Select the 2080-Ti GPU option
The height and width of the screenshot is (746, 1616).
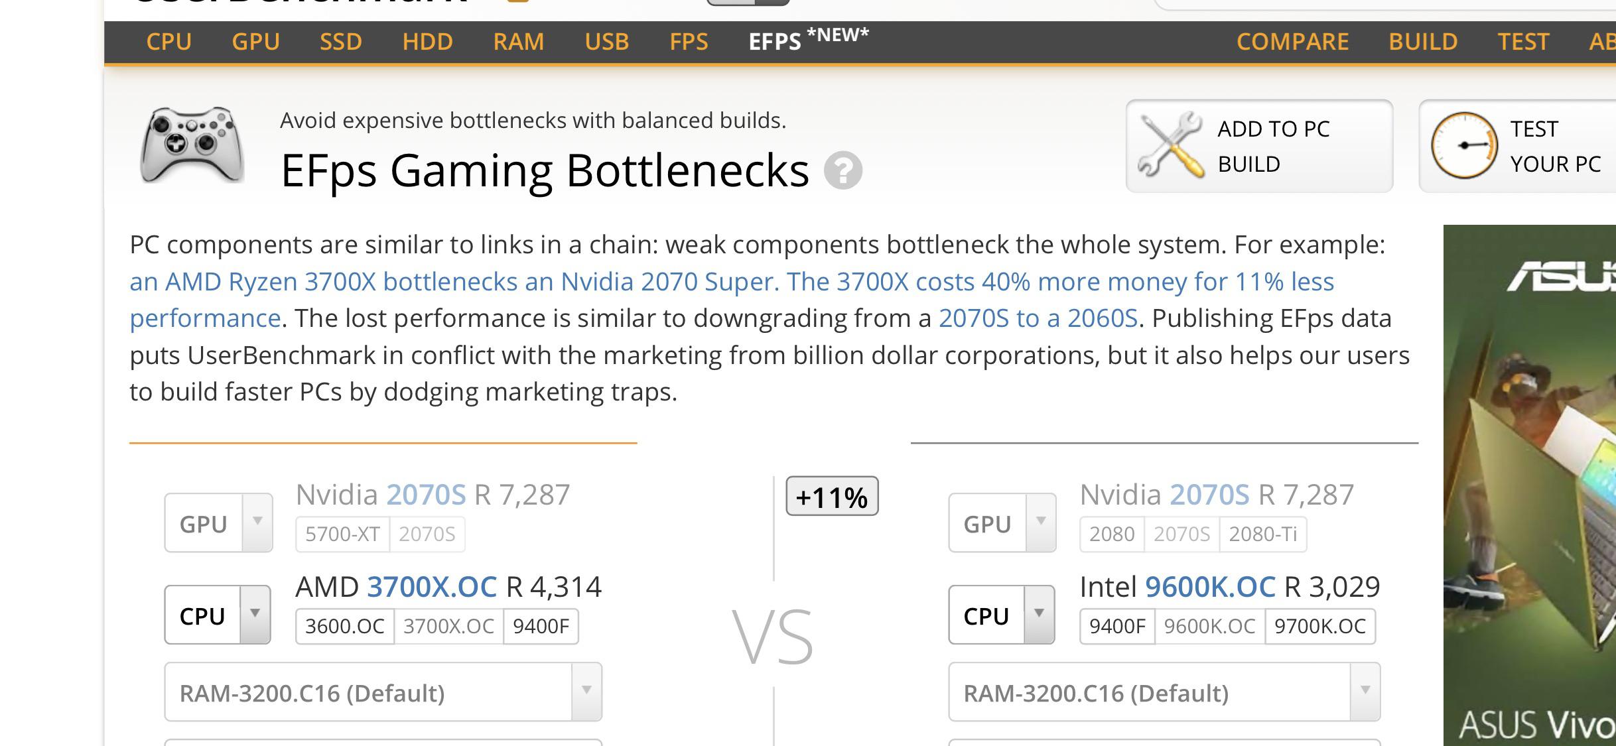(1262, 534)
